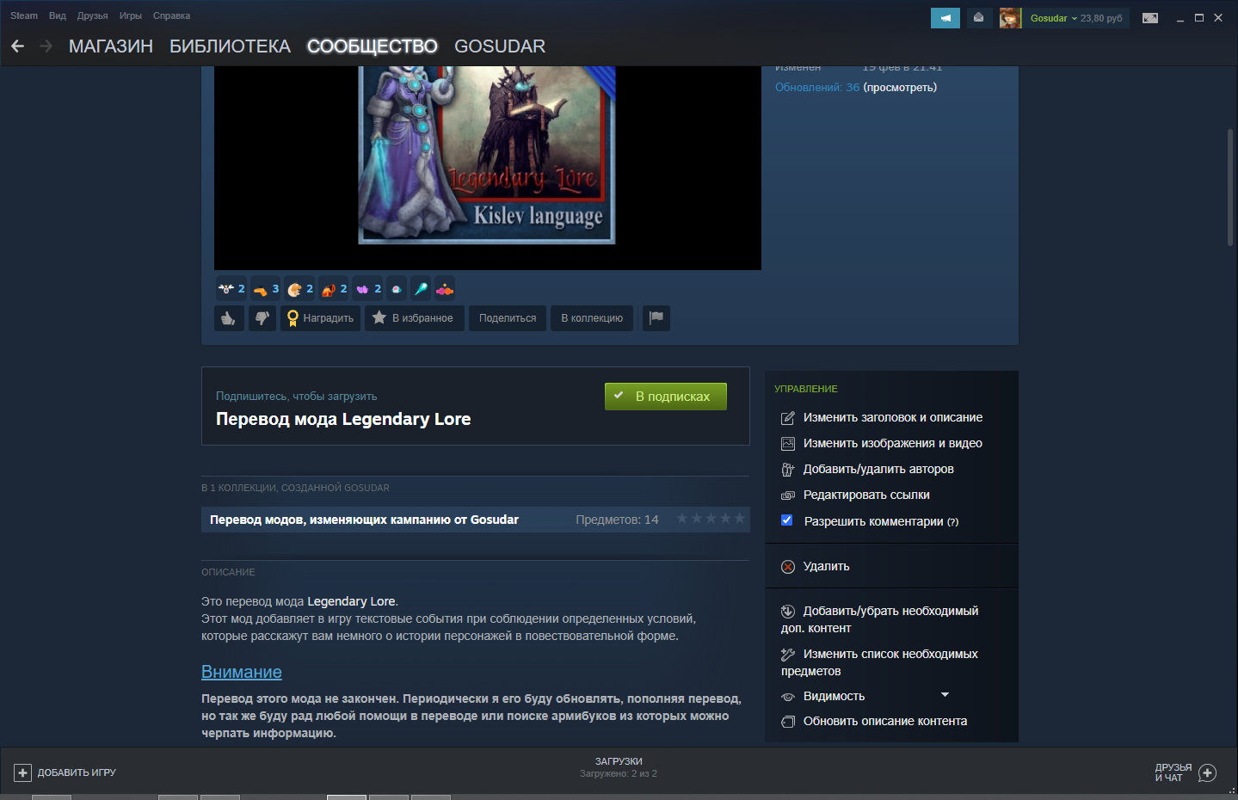Click the page vertical scrollbar
1238x800 pixels.
[x=1230, y=188]
